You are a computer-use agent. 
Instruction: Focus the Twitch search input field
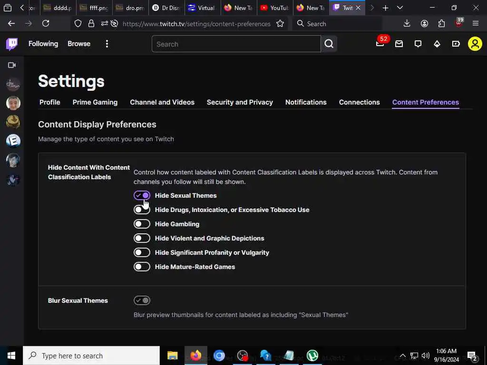[236, 44]
